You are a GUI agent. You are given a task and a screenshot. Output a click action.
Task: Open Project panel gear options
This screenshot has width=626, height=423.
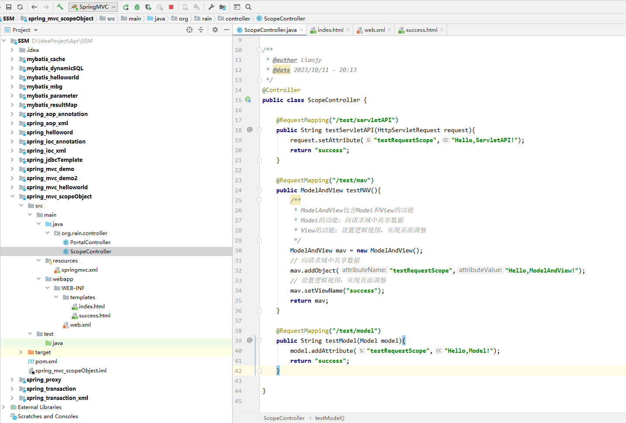pyautogui.click(x=215, y=30)
